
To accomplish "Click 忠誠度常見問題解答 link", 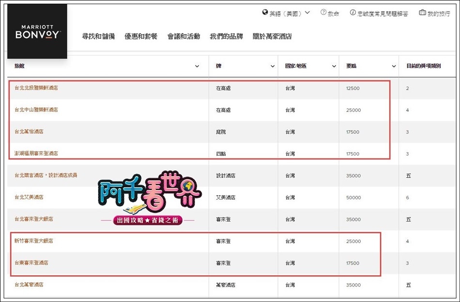I will click(383, 14).
